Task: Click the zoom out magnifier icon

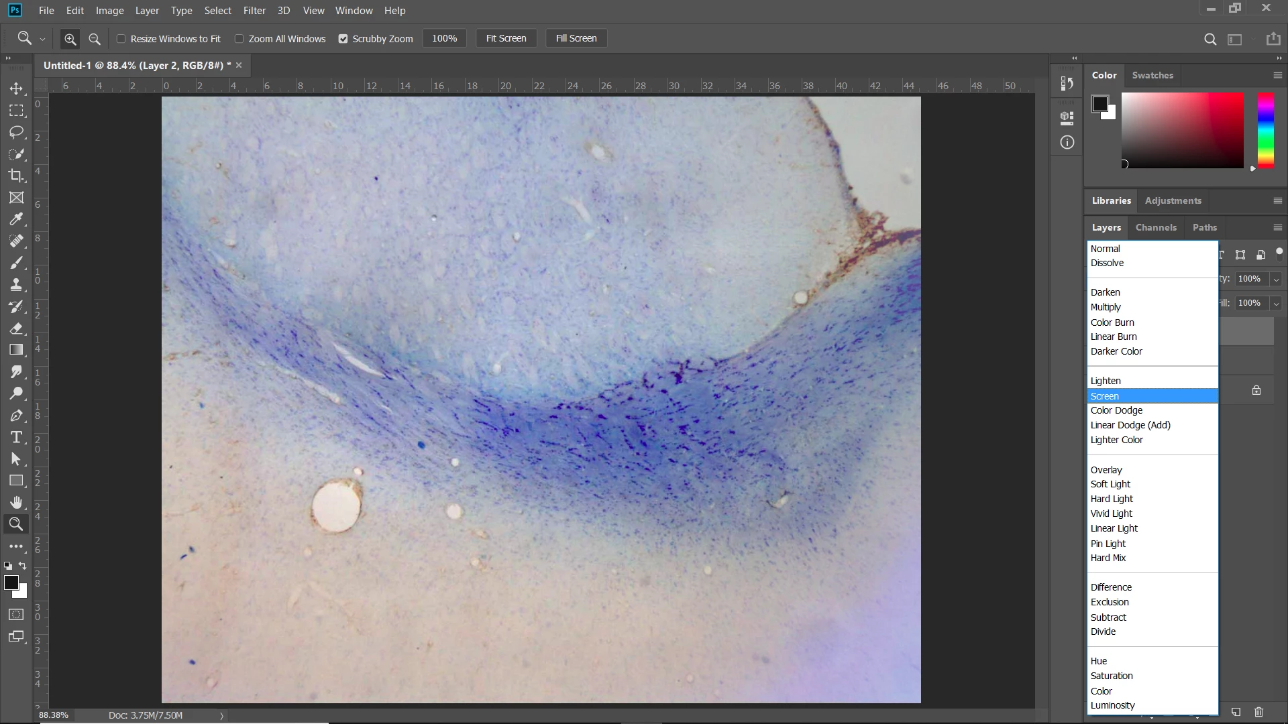Action: tap(95, 39)
